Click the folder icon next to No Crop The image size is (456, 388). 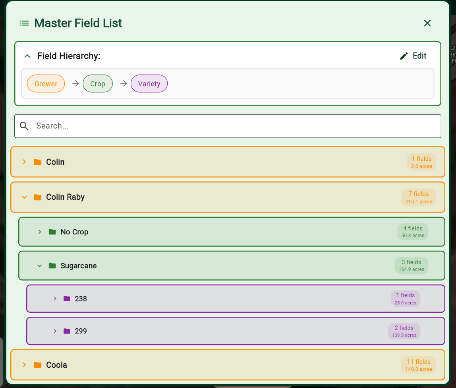click(x=52, y=232)
